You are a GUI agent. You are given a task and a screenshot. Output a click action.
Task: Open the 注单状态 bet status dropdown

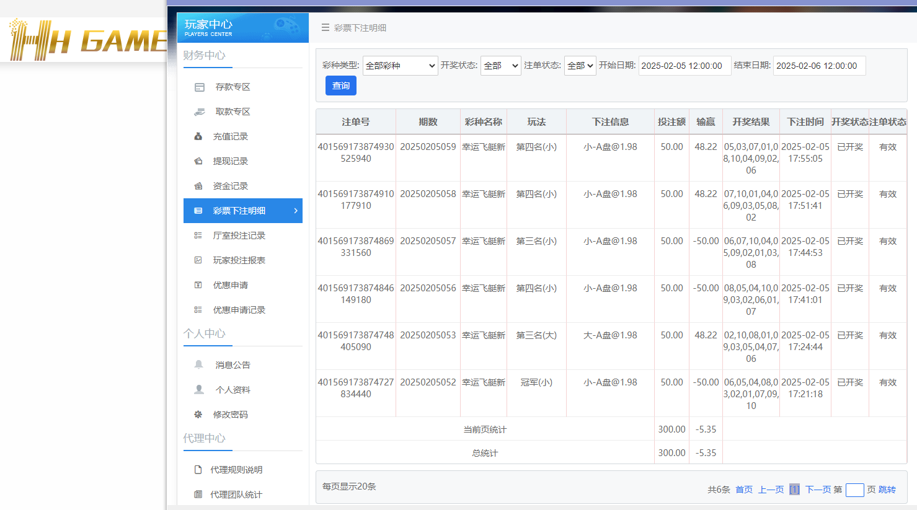click(x=580, y=65)
